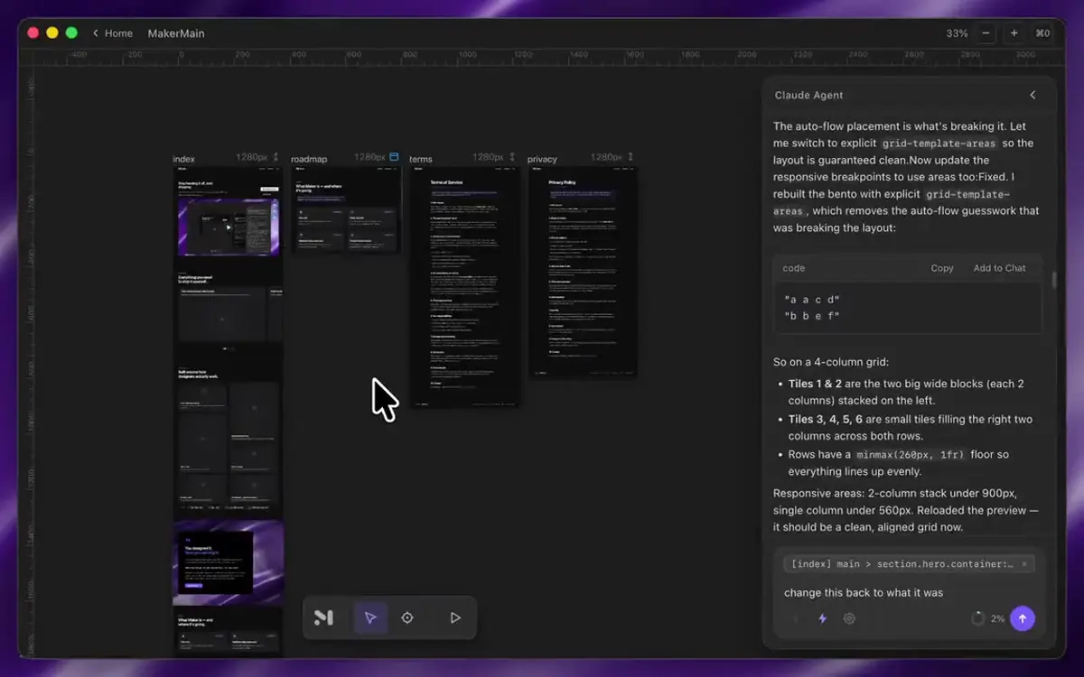Zoom in with the plus button
The image size is (1084, 677).
[1014, 33]
